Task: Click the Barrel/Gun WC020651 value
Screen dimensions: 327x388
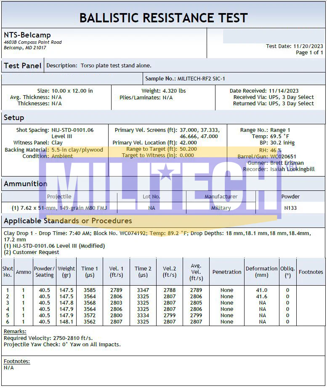Action: coord(283,156)
